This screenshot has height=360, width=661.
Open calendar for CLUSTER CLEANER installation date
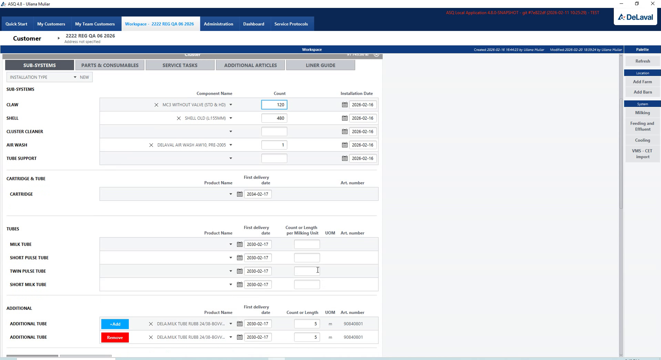coord(345,131)
